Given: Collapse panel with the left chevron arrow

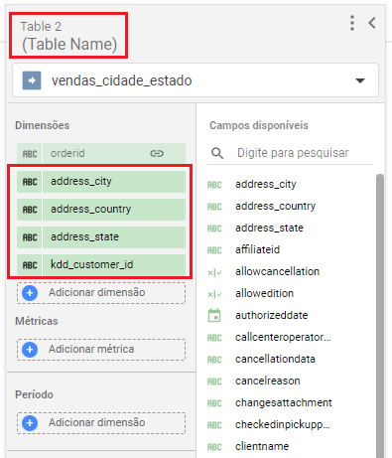Looking at the screenshot, I should (372, 23).
